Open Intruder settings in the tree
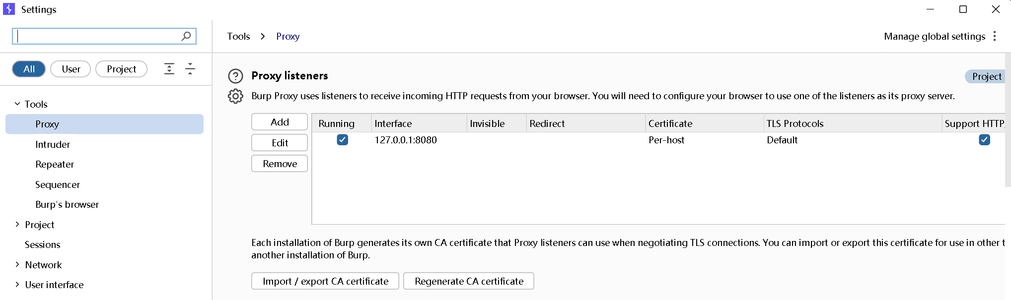The width and height of the screenshot is (1011, 300). click(x=53, y=144)
